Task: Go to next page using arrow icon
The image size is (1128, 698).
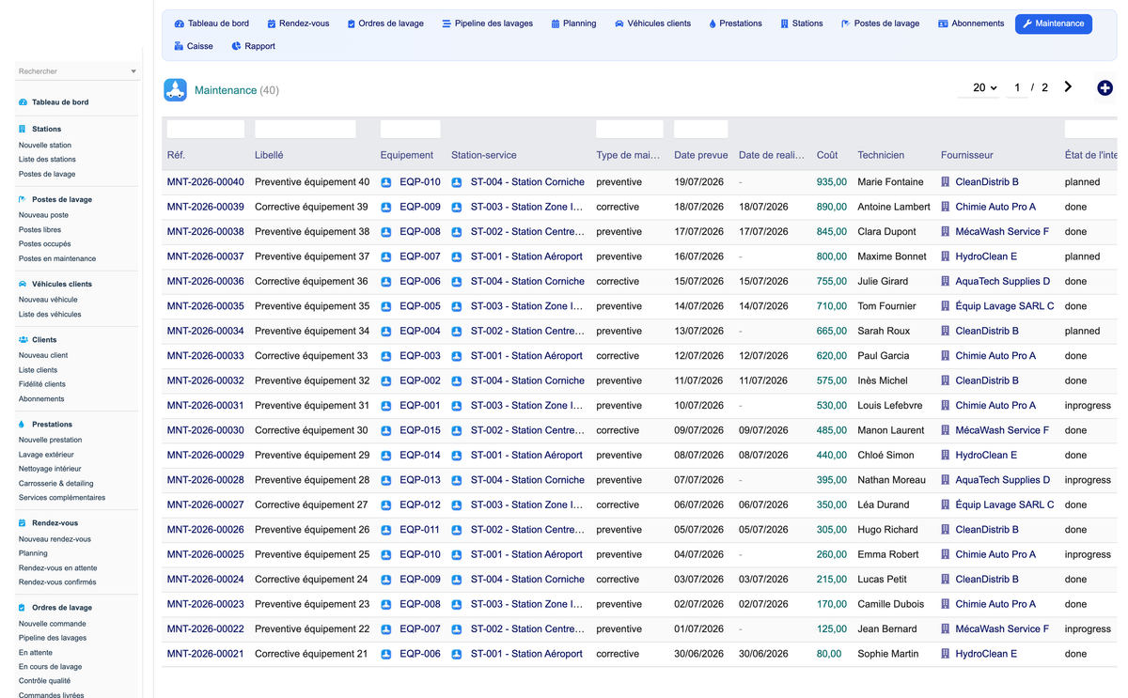Action: pos(1068,86)
